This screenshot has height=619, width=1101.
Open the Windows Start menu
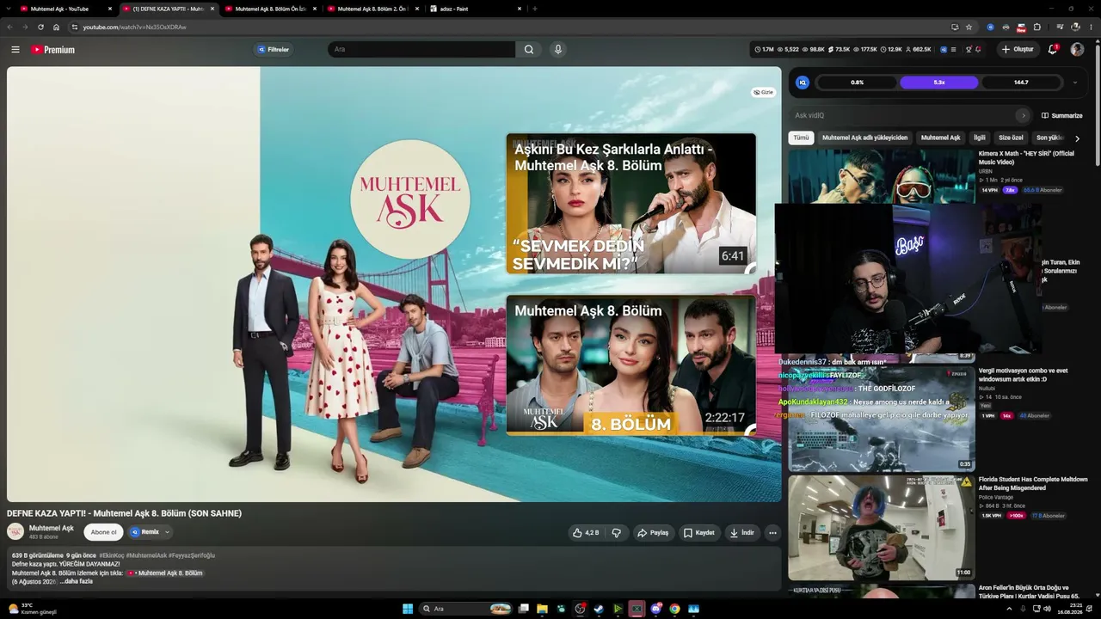pos(408,609)
